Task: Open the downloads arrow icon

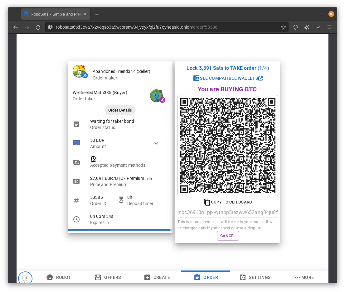Action: coord(318,27)
